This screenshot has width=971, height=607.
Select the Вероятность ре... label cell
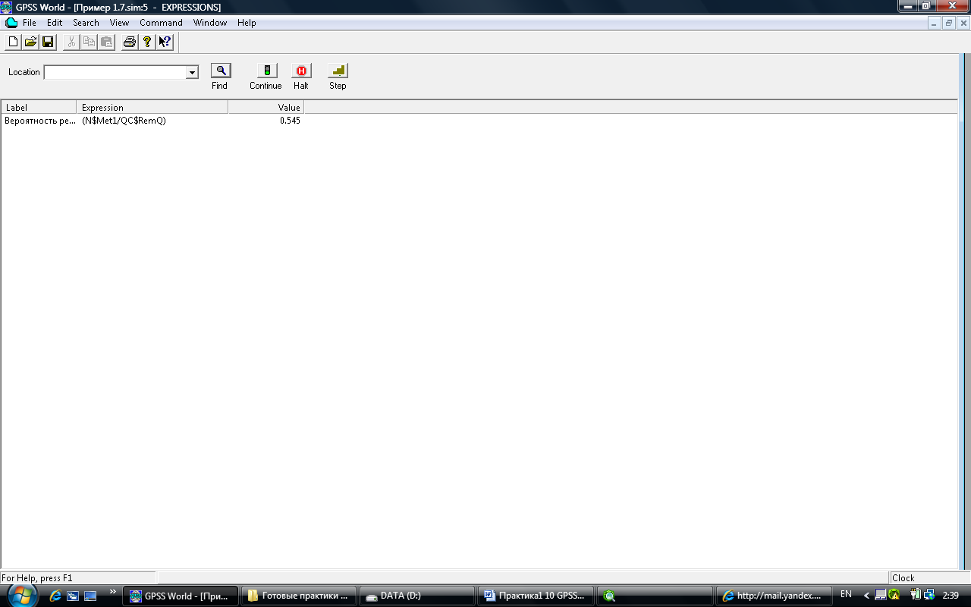tap(39, 121)
